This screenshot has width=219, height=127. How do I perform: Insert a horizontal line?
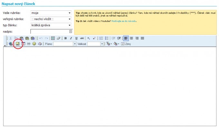pos(29,44)
